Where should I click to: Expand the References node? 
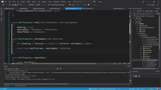(x=137, y=25)
